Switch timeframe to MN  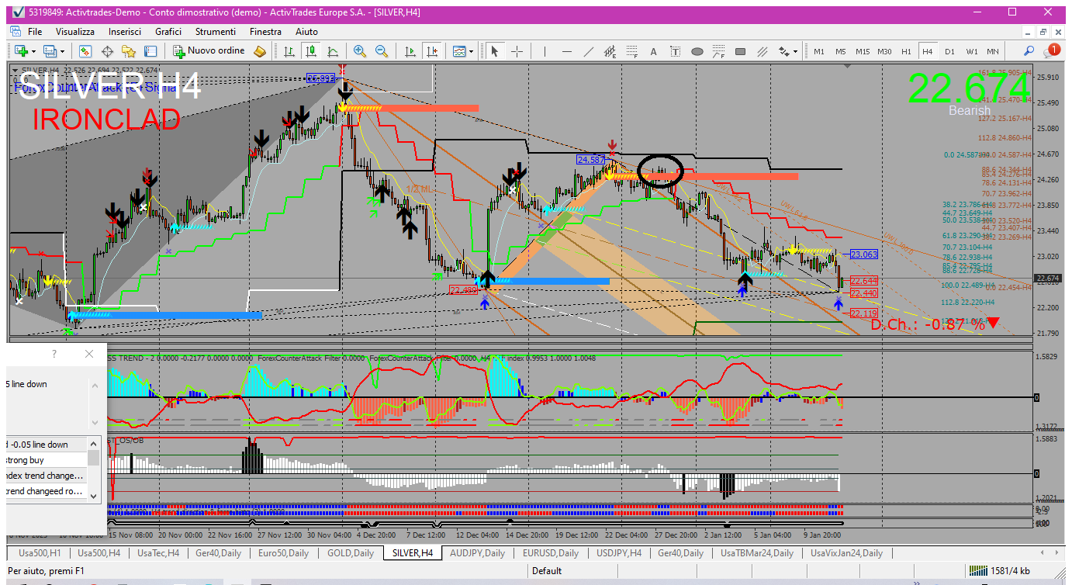tap(993, 51)
